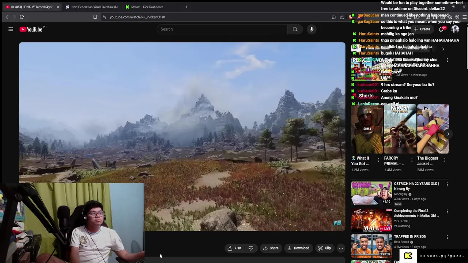Viewport: 468px width, 263px height.
Task: Click the Shorts section heading
Action: 366,96
